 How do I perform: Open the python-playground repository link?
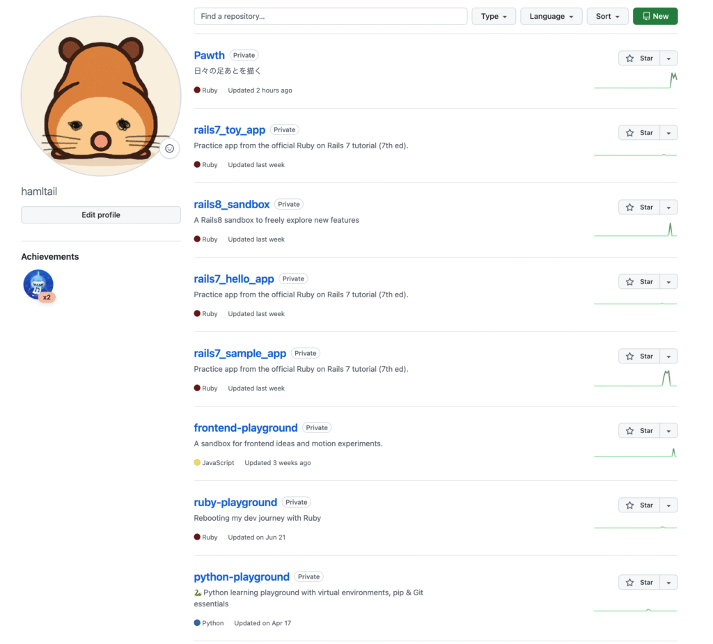coord(242,577)
